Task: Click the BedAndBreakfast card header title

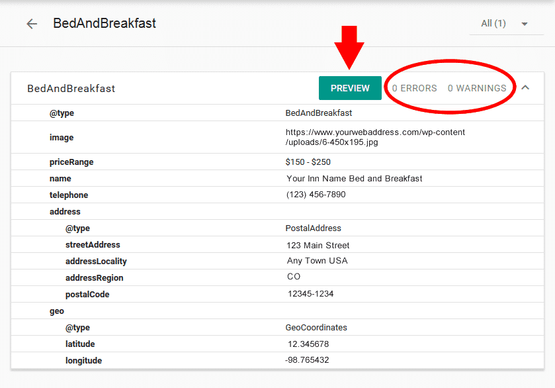Action: (x=71, y=89)
